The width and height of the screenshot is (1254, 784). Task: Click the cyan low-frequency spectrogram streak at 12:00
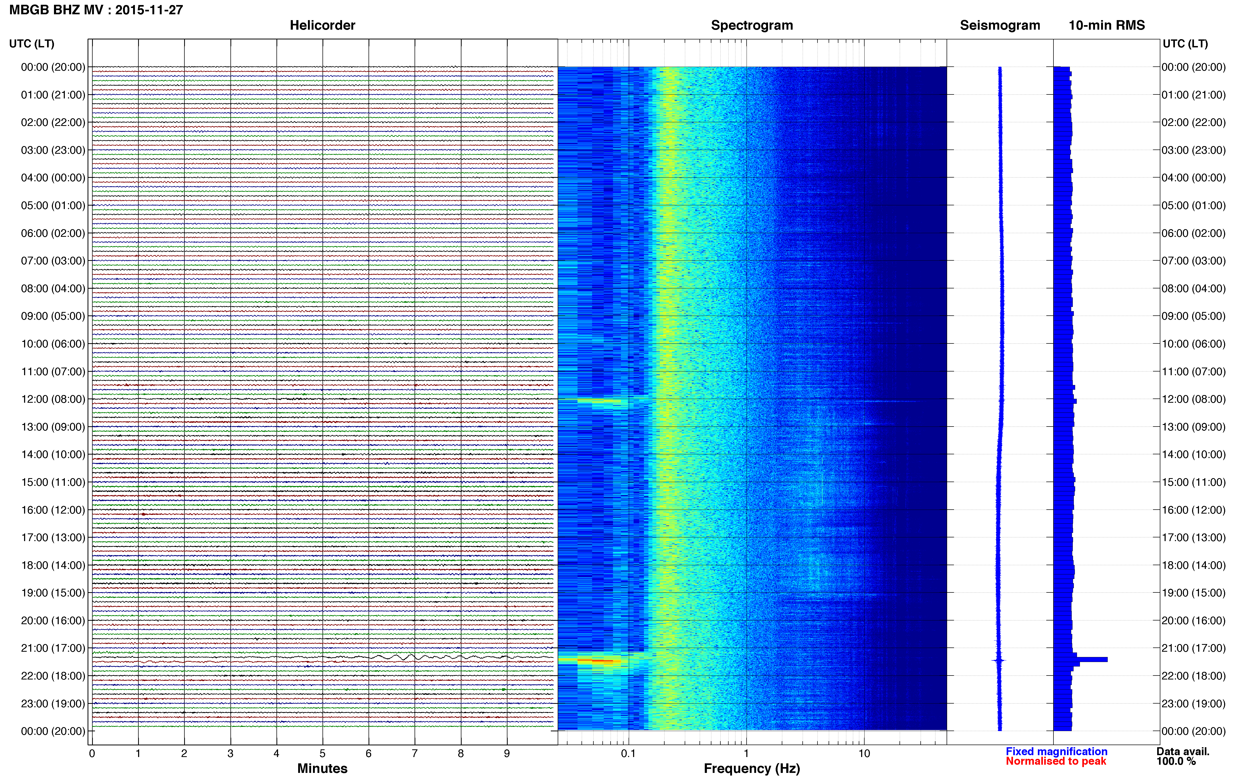pyautogui.click(x=599, y=400)
